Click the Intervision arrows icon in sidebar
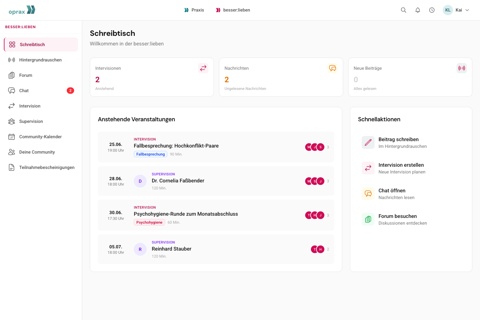 (12, 106)
